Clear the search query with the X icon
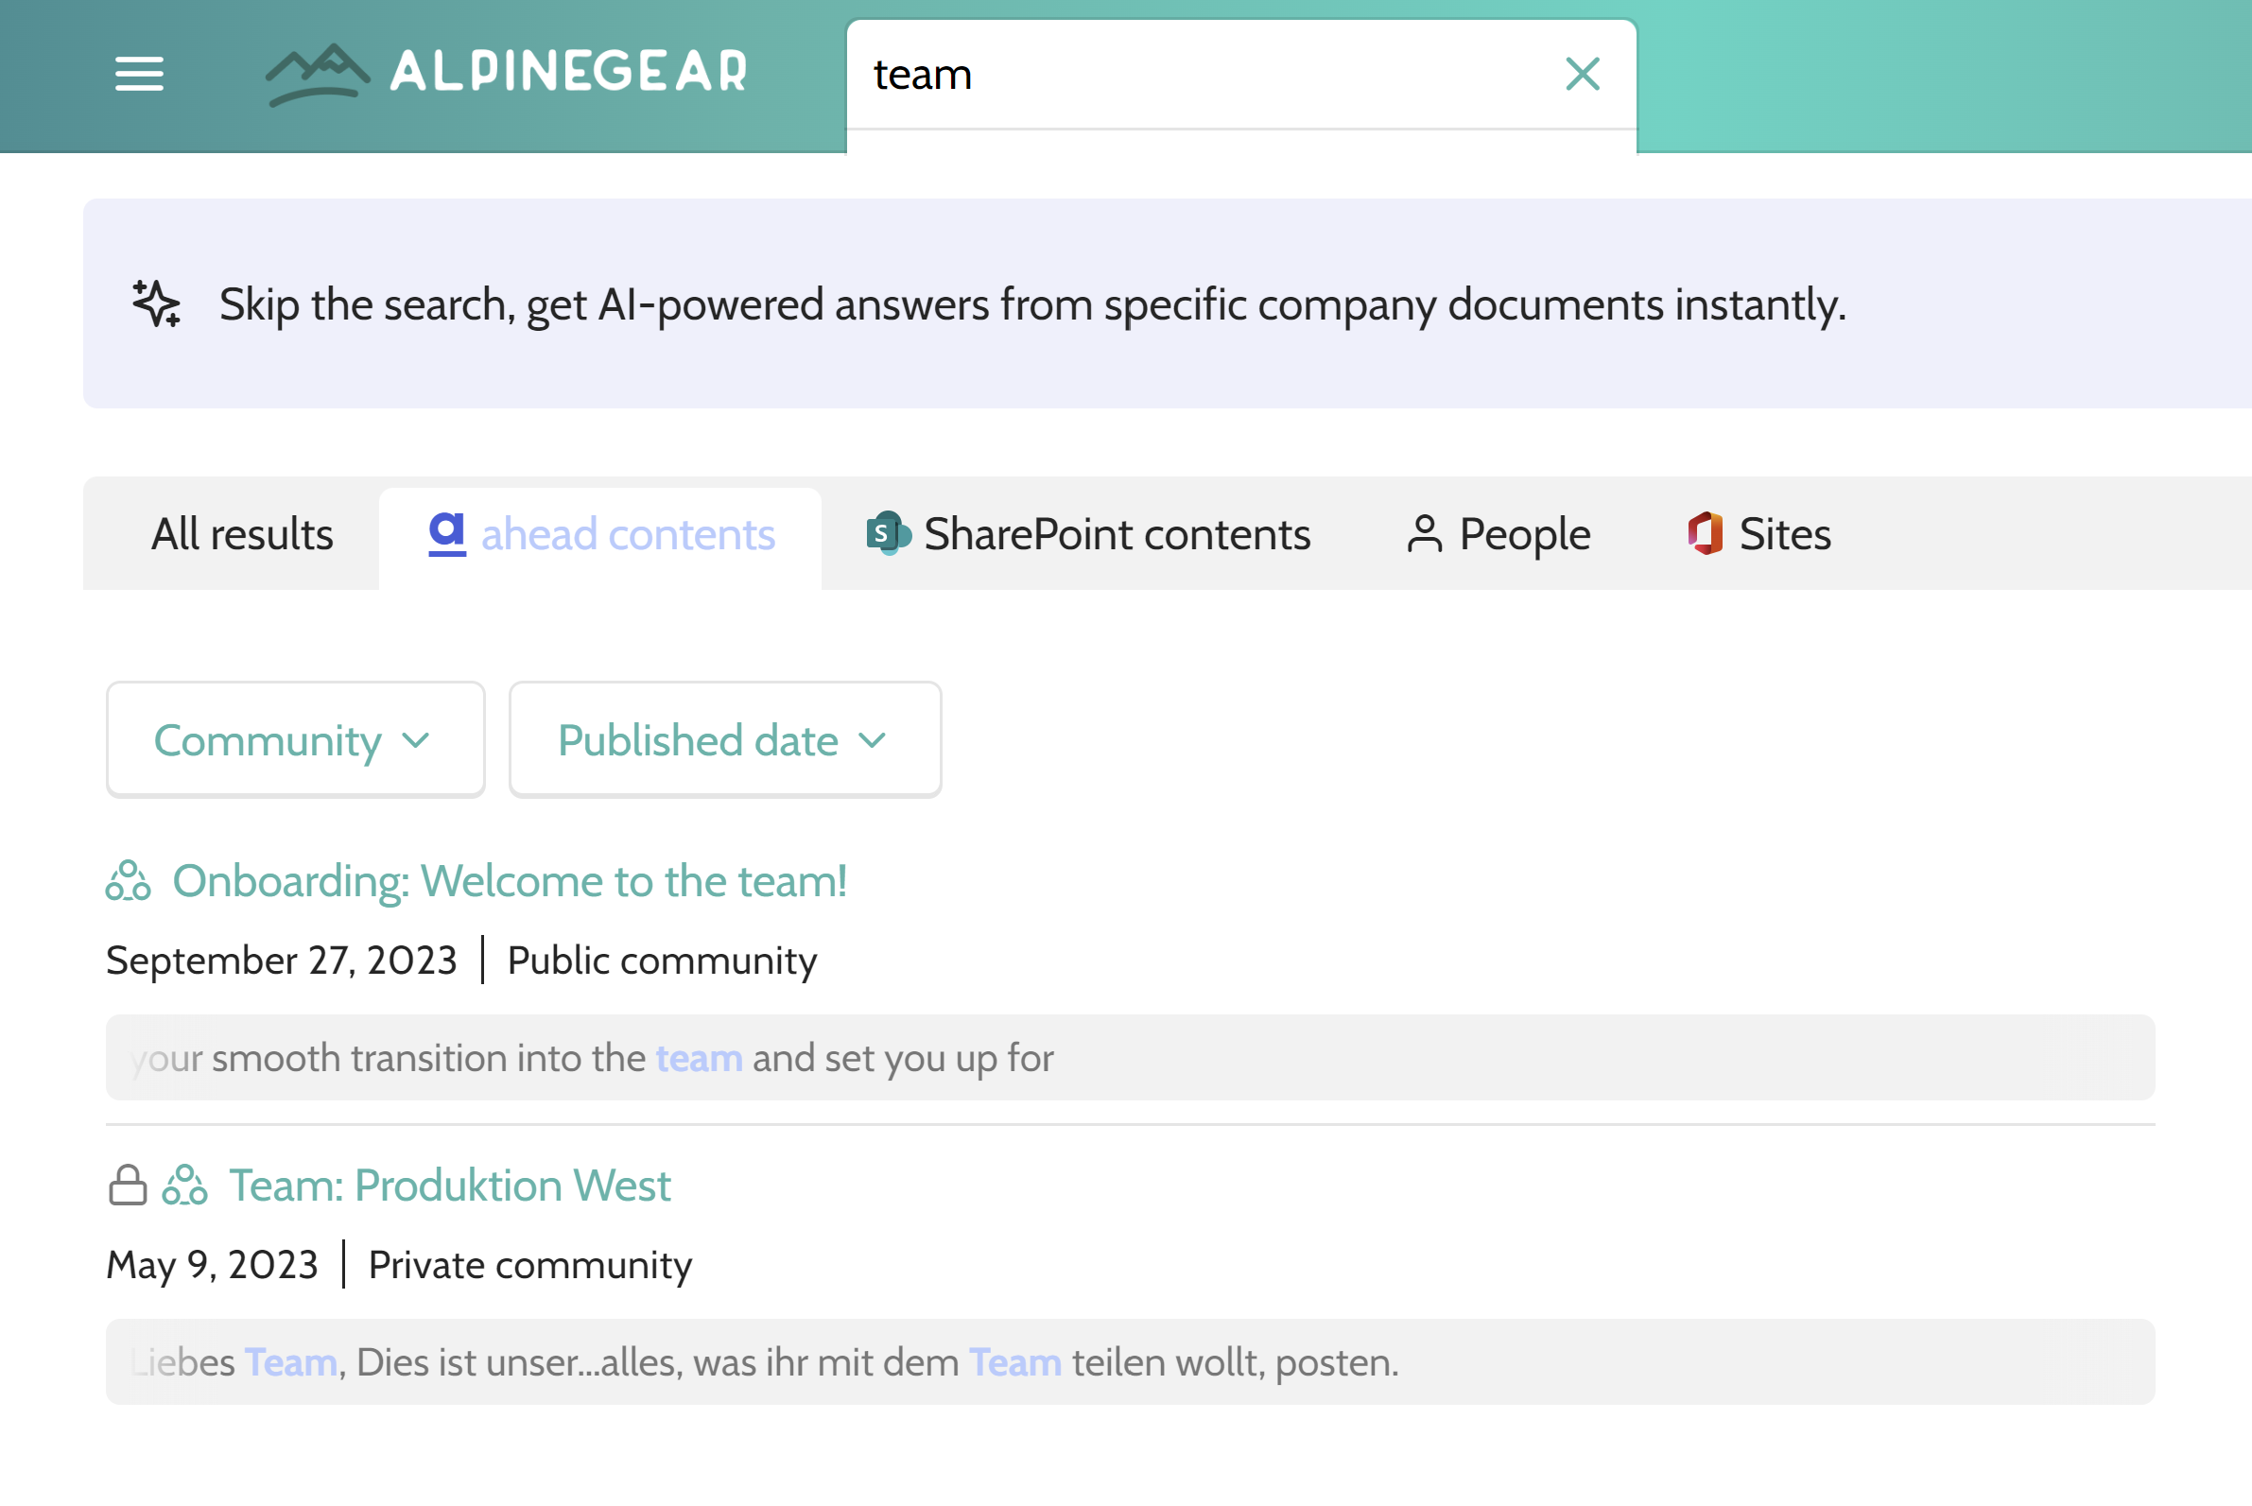 1583,74
